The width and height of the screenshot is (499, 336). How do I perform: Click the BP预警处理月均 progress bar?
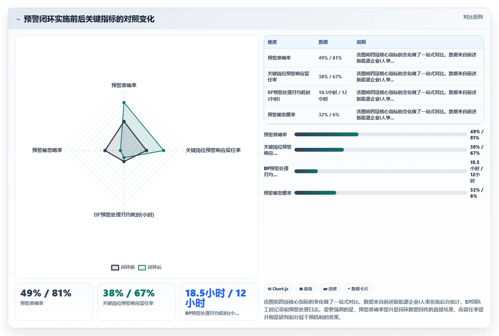(x=380, y=171)
